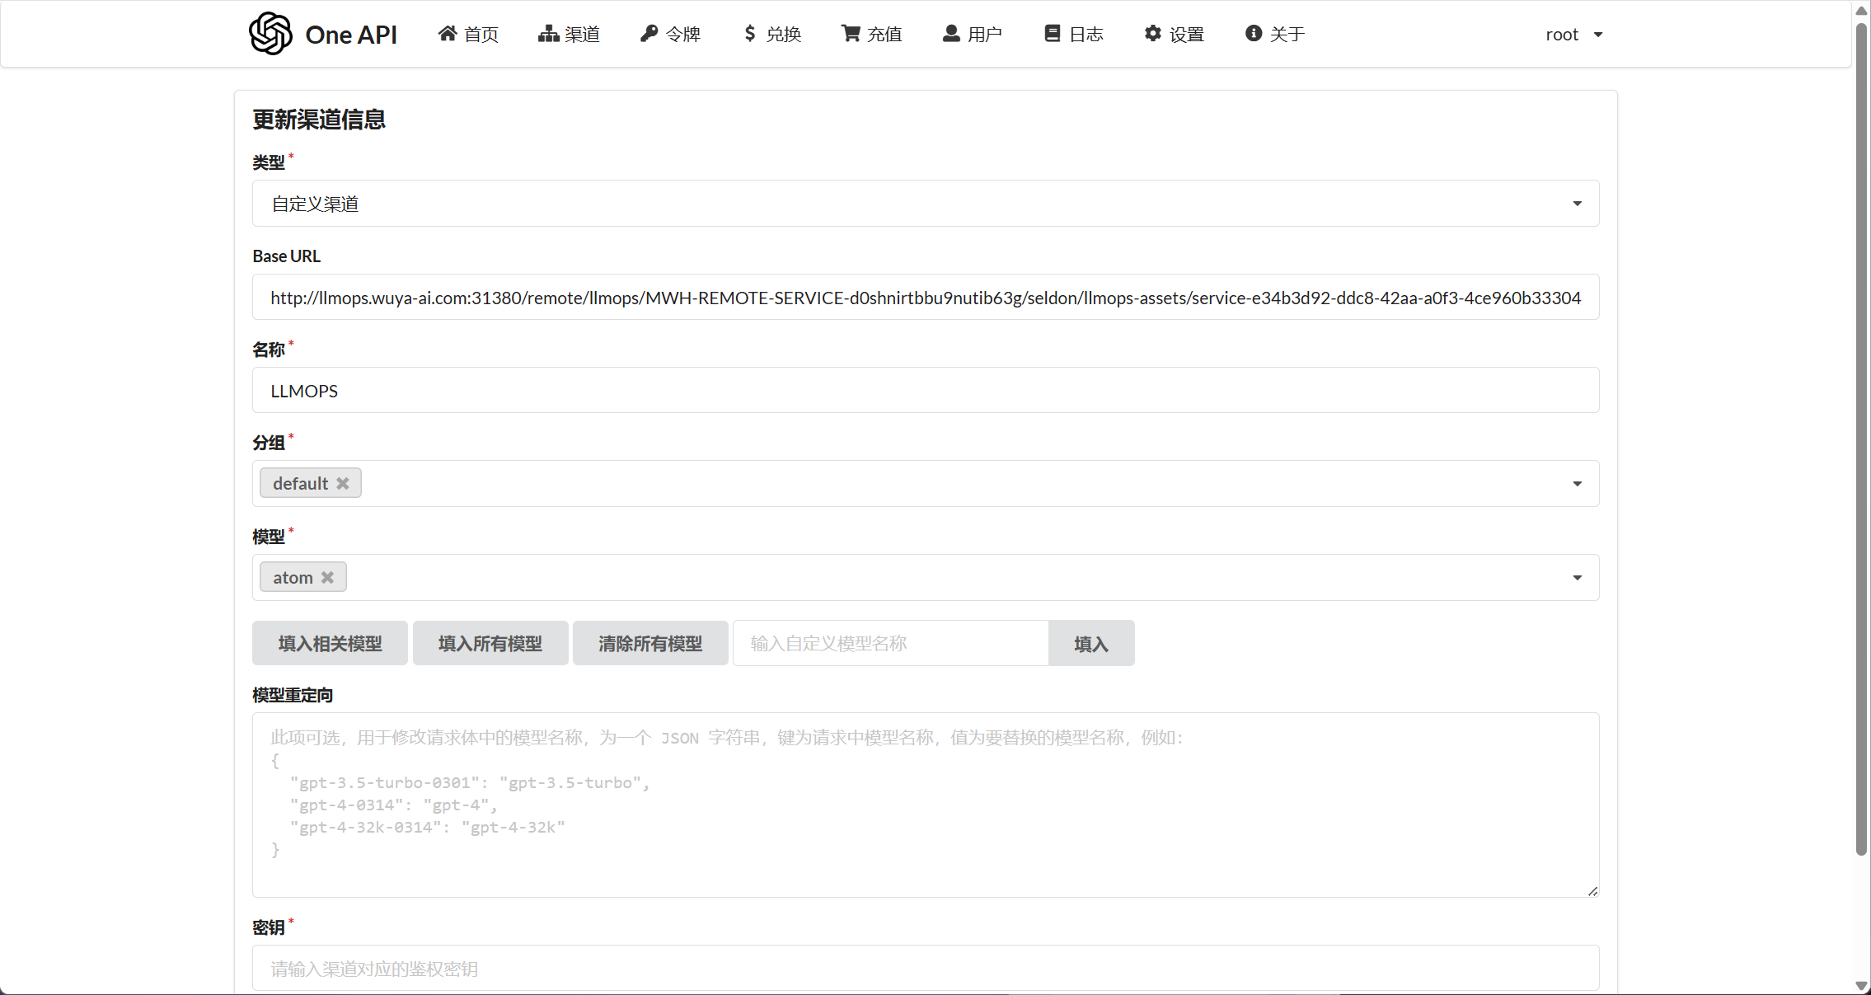Open 设置 from the nav bar
The width and height of the screenshot is (1871, 995).
[x=1175, y=34]
